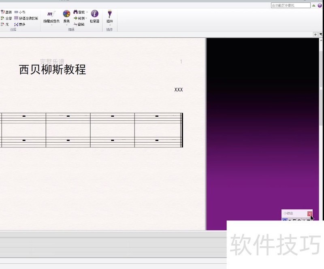
Task: Open the 检查器 inspector
Action: 95,17
